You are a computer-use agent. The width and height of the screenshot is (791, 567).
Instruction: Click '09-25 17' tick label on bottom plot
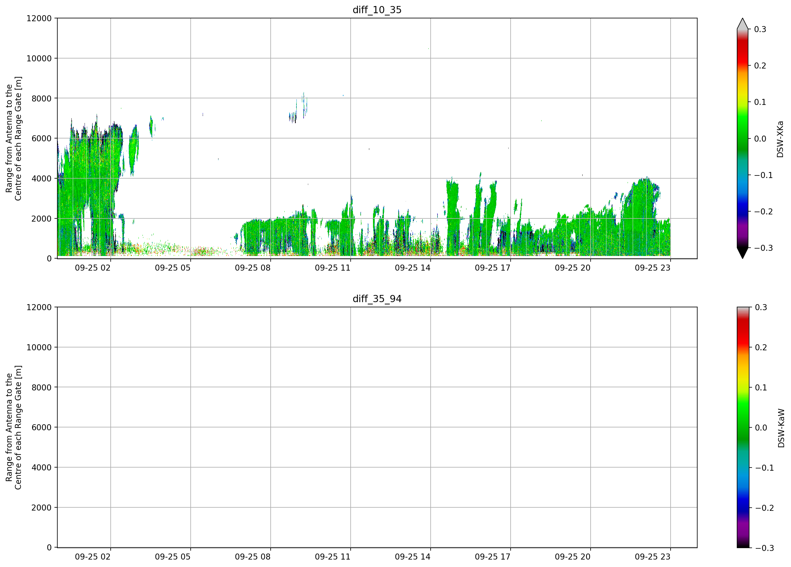(x=493, y=557)
